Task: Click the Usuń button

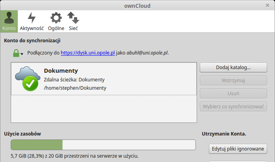Action: 233,93
